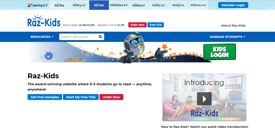Open the About Raz-Kids link
Image resolution: width=275 pixels, height=128 pixels.
[x=233, y=26]
